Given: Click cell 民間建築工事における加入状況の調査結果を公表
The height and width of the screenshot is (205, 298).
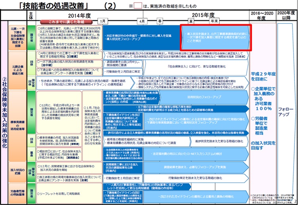Looking at the screenshot, I should (123, 167).
